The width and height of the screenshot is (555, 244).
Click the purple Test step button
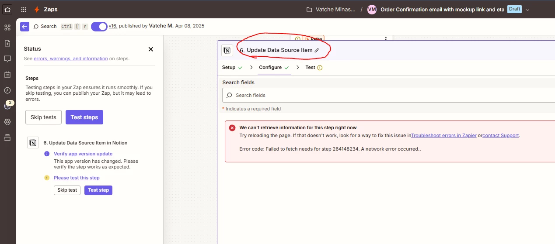(98, 190)
